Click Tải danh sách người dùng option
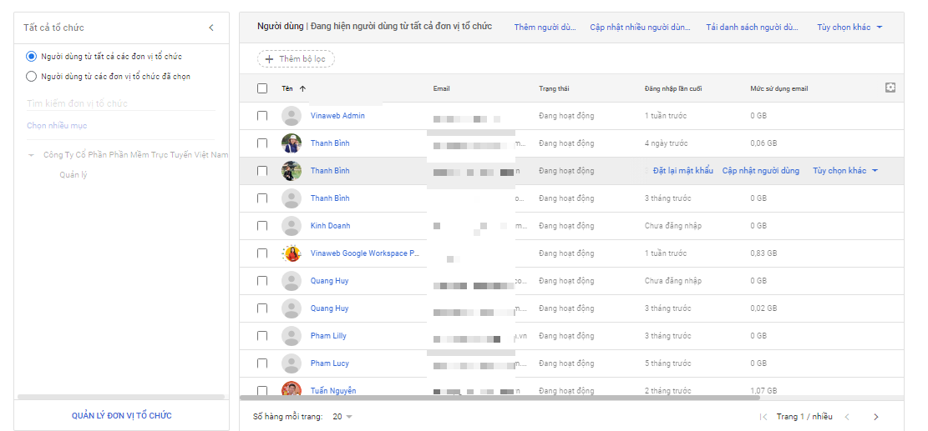 [x=752, y=28]
